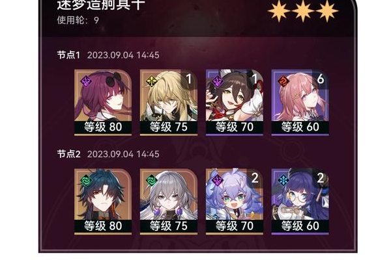Click the yellow imaginary element icon on blonde character
Image resolution: width=391 pixels, height=260 pixels.
point(152,81)
